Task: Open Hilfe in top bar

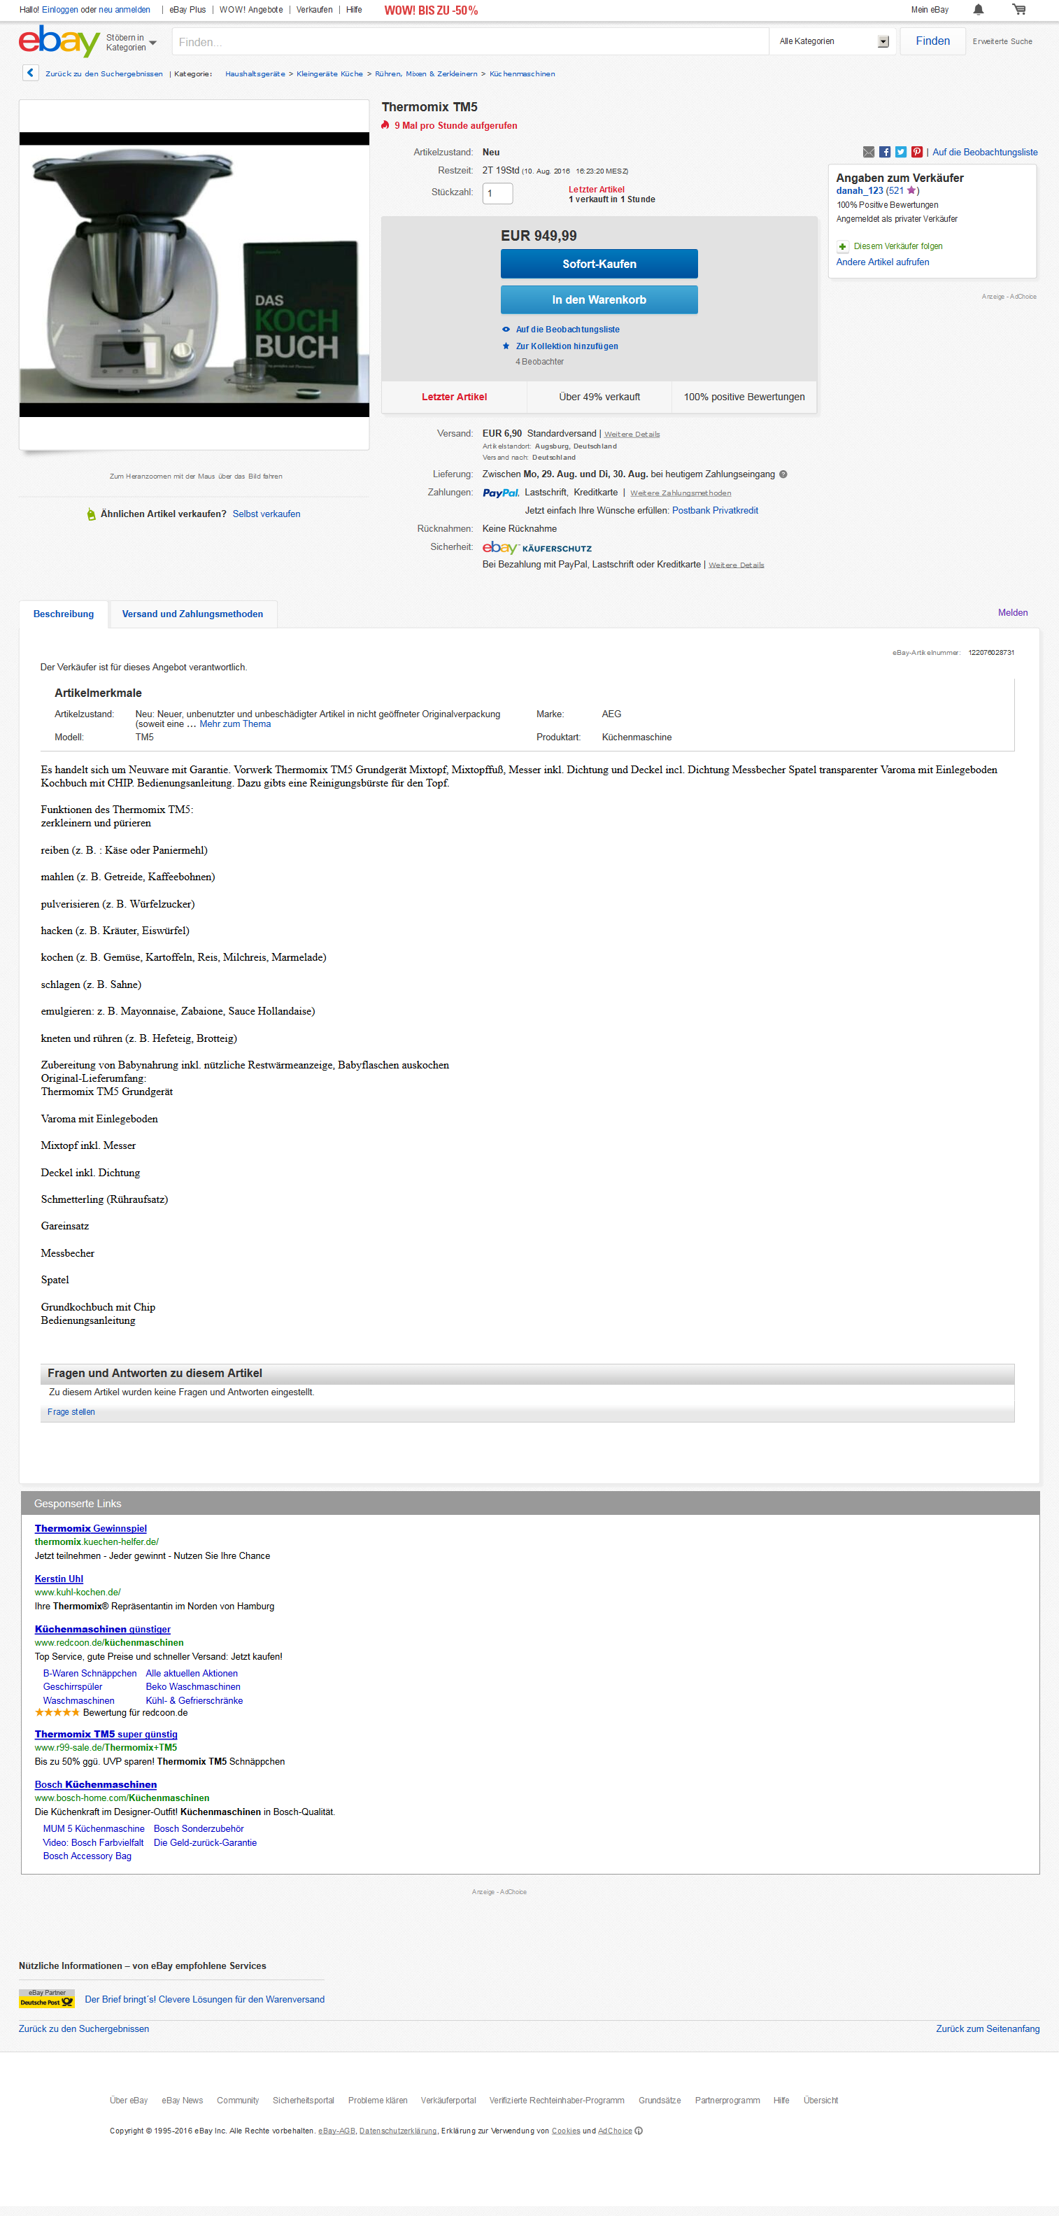Action: click(x=353, y=10)
